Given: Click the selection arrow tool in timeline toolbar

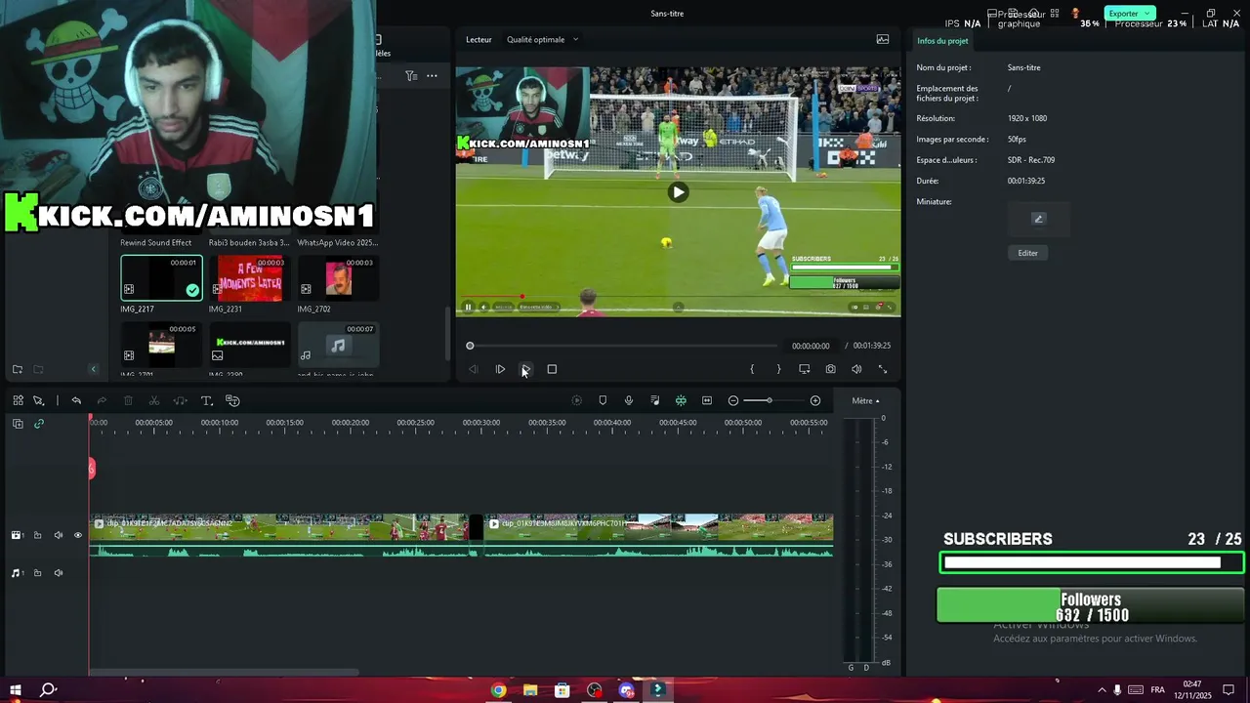Looking at the screenshot, I should 39,400.
